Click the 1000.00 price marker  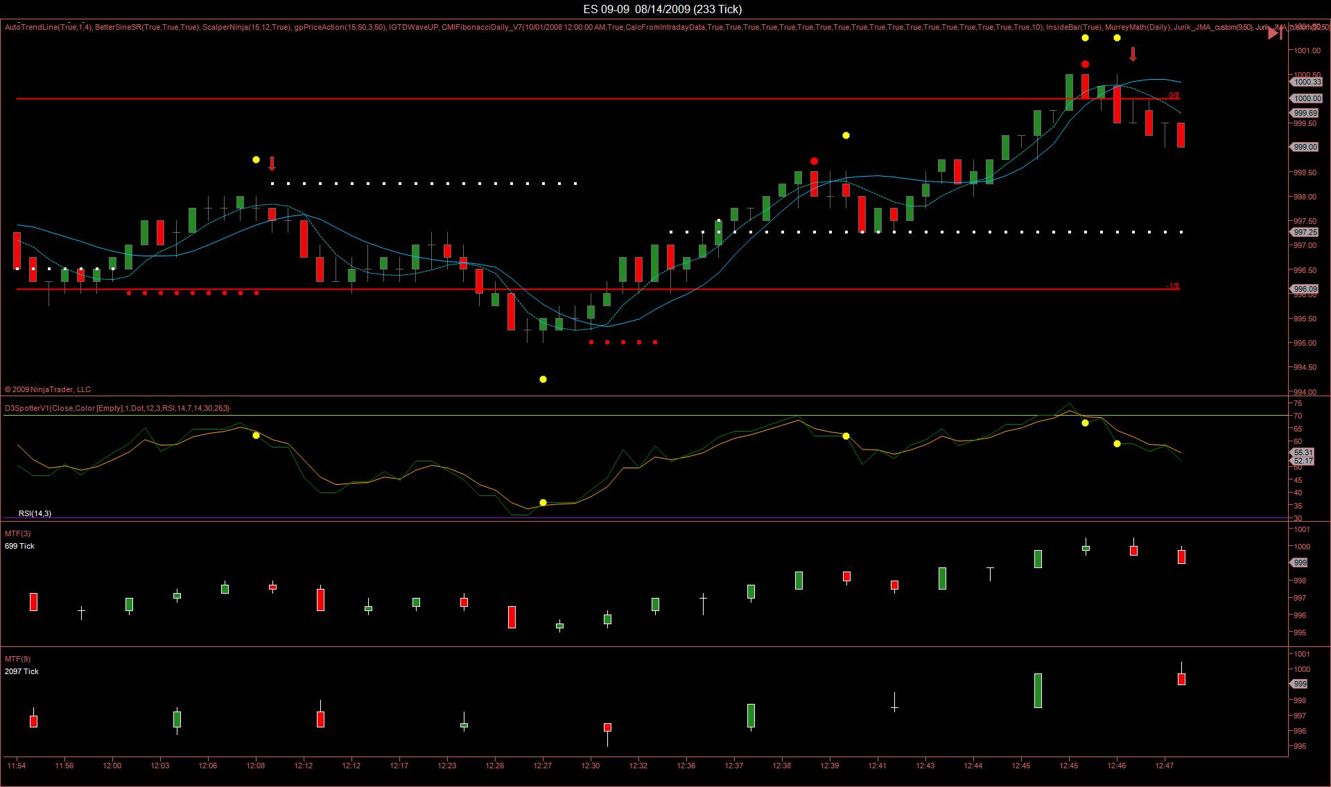pyautogui.click(x=1306, y=98)
